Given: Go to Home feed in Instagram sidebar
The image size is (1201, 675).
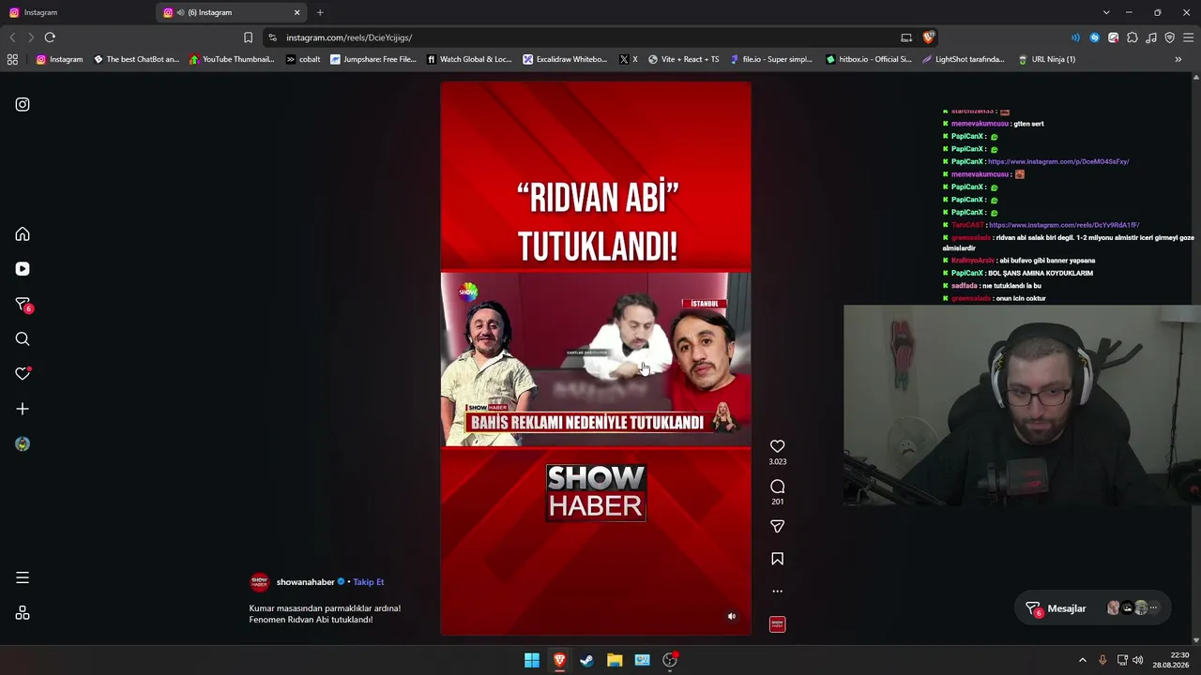Looking at the screenshot, I should 23,234.
